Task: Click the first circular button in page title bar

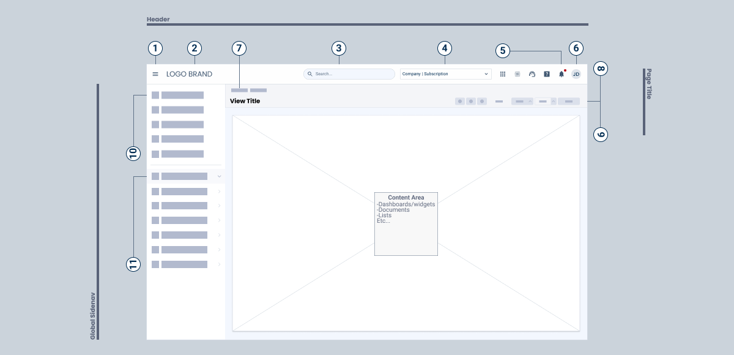Action: coord(460,101)
